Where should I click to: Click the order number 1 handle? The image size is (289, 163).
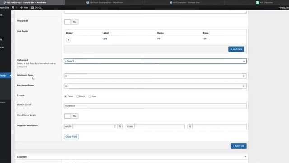(x=68, y=40)
